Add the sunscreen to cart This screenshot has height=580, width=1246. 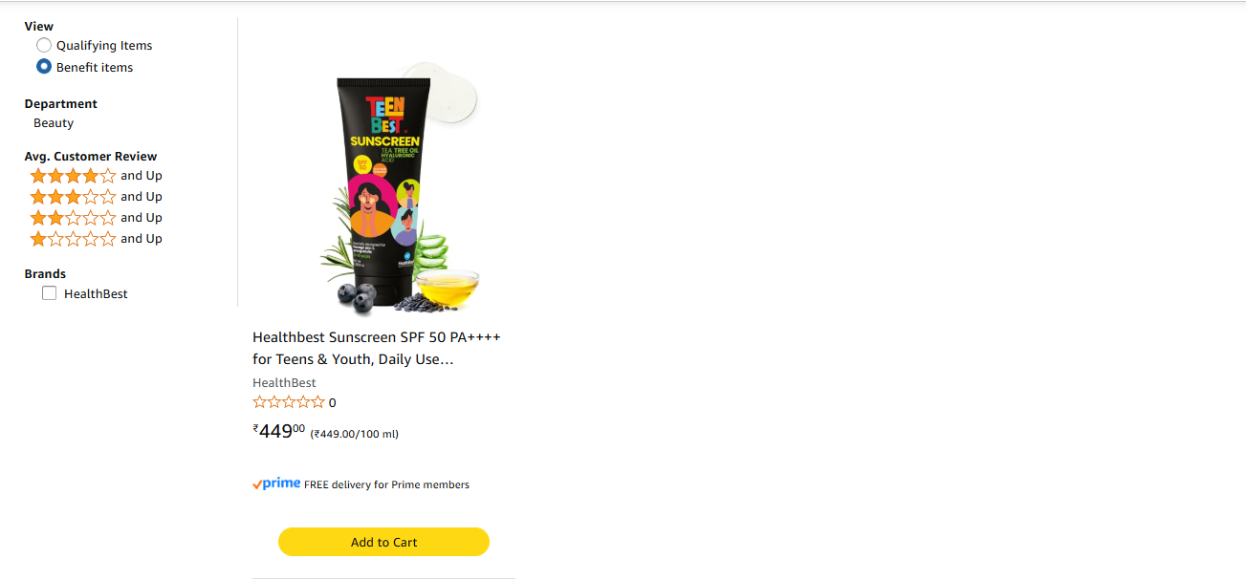click(x=383, y=542)
